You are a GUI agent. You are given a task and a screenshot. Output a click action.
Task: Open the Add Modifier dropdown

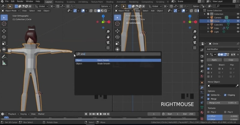[x=222, y=49]
